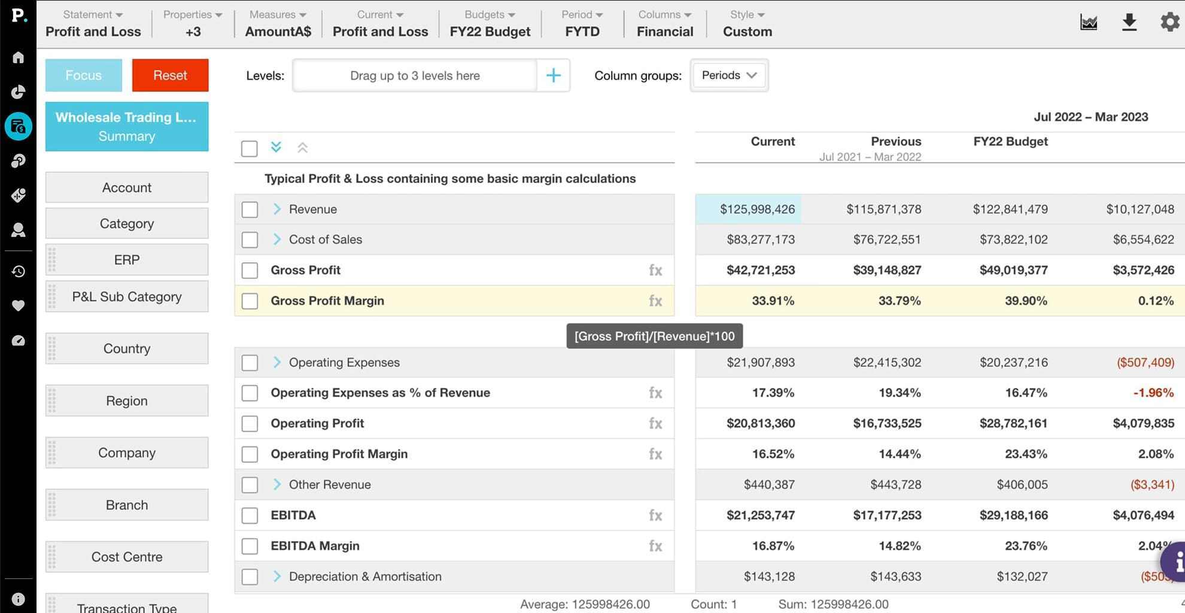Screen dimensions: 1185x613
Task: Open the settings gear icon
Action: click(x=1169, y=23)
